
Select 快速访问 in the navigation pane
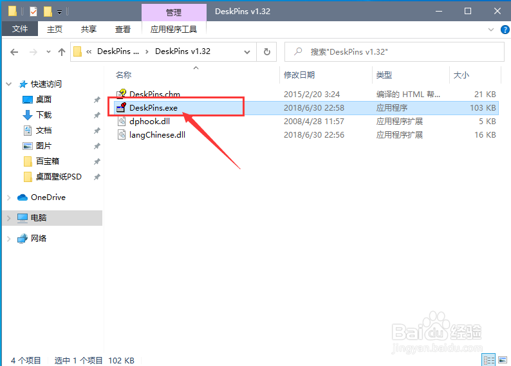click(46, 84)
